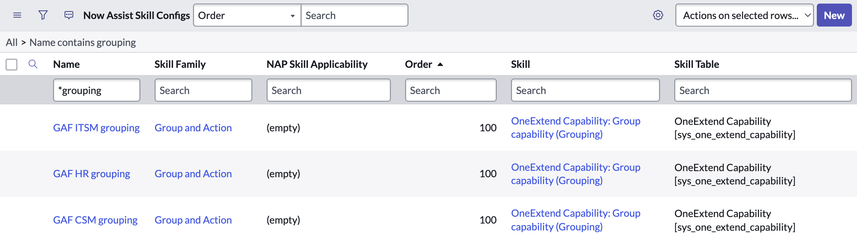Sort by NAP Skill Applicability column header
Viewport: 857px width, 244px height.
(317, 64)
